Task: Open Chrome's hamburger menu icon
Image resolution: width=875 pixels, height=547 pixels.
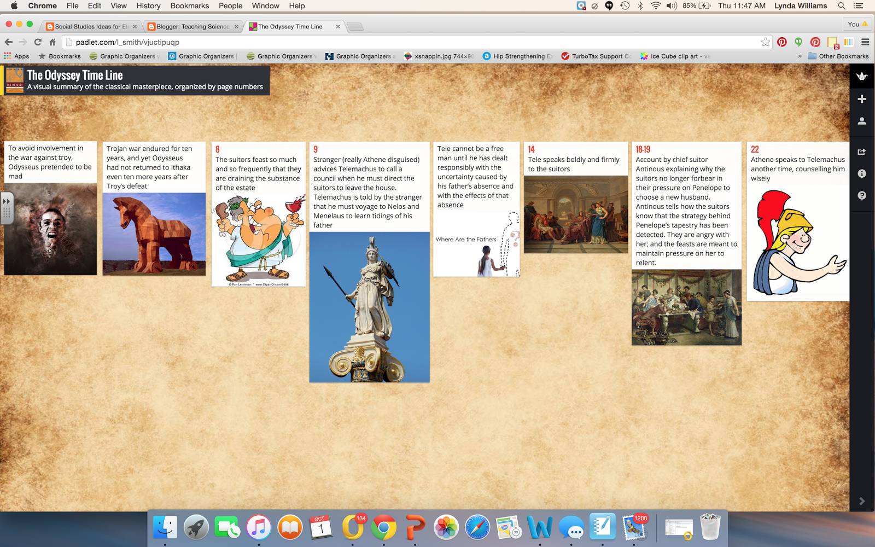Action: 865,42
